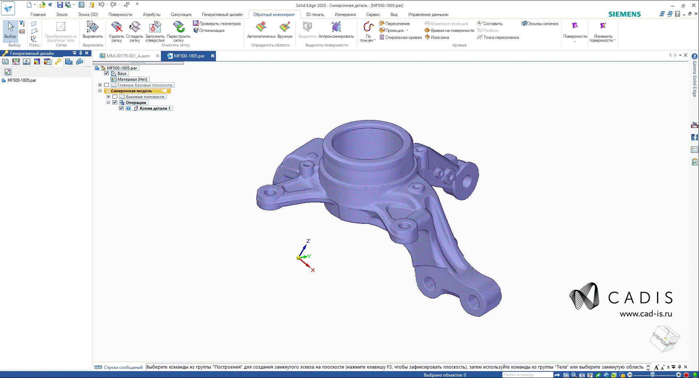
Task: Open the По точкам dropdown
Action: point(368,32)
